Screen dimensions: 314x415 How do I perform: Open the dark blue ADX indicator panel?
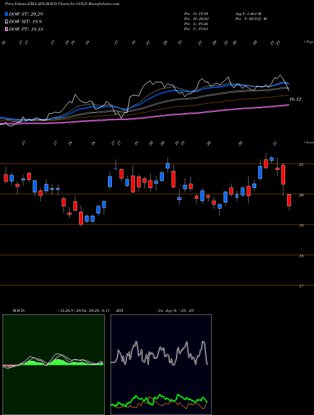[x=161, y=365]
